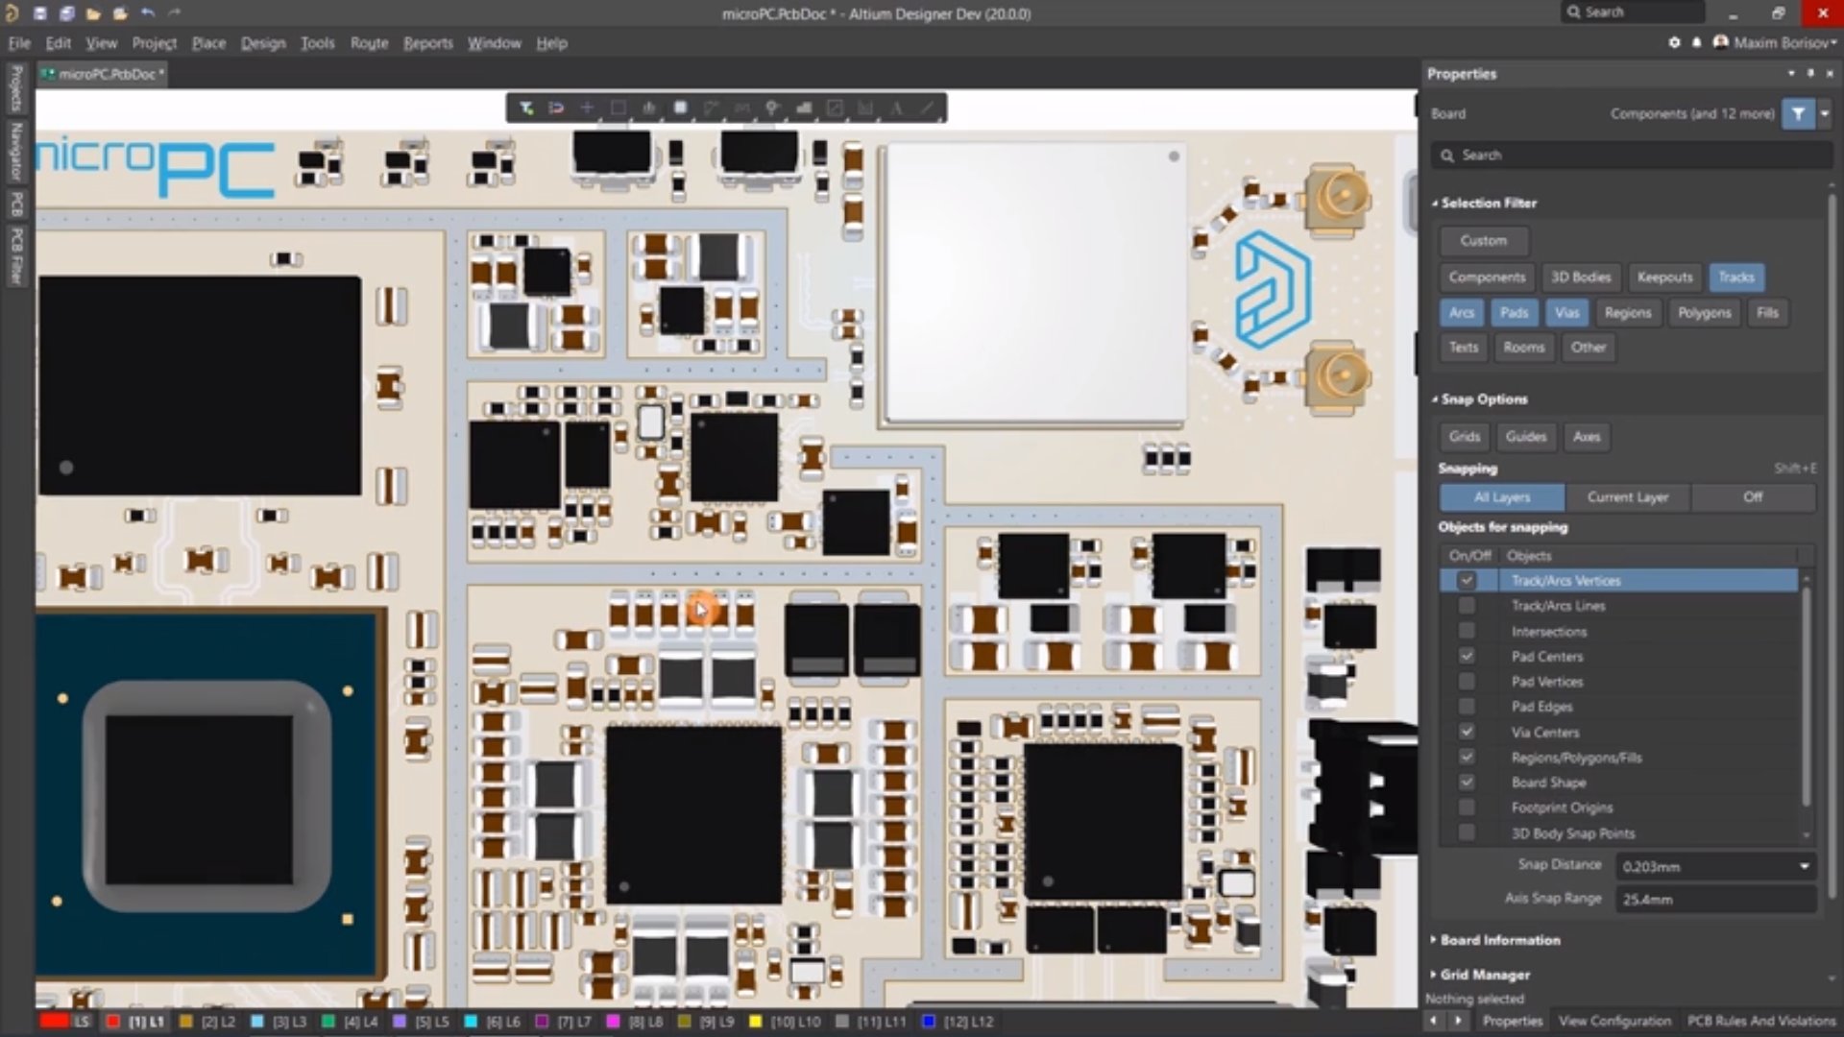Toggle the Components selection filter button
Screen dimensions: 1844x1037
click(1487, 277)
